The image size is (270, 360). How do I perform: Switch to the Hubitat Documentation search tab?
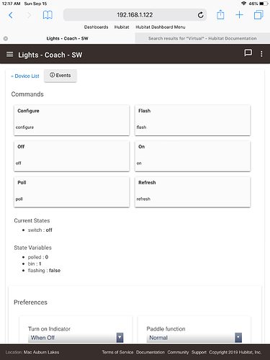[202, 38]
